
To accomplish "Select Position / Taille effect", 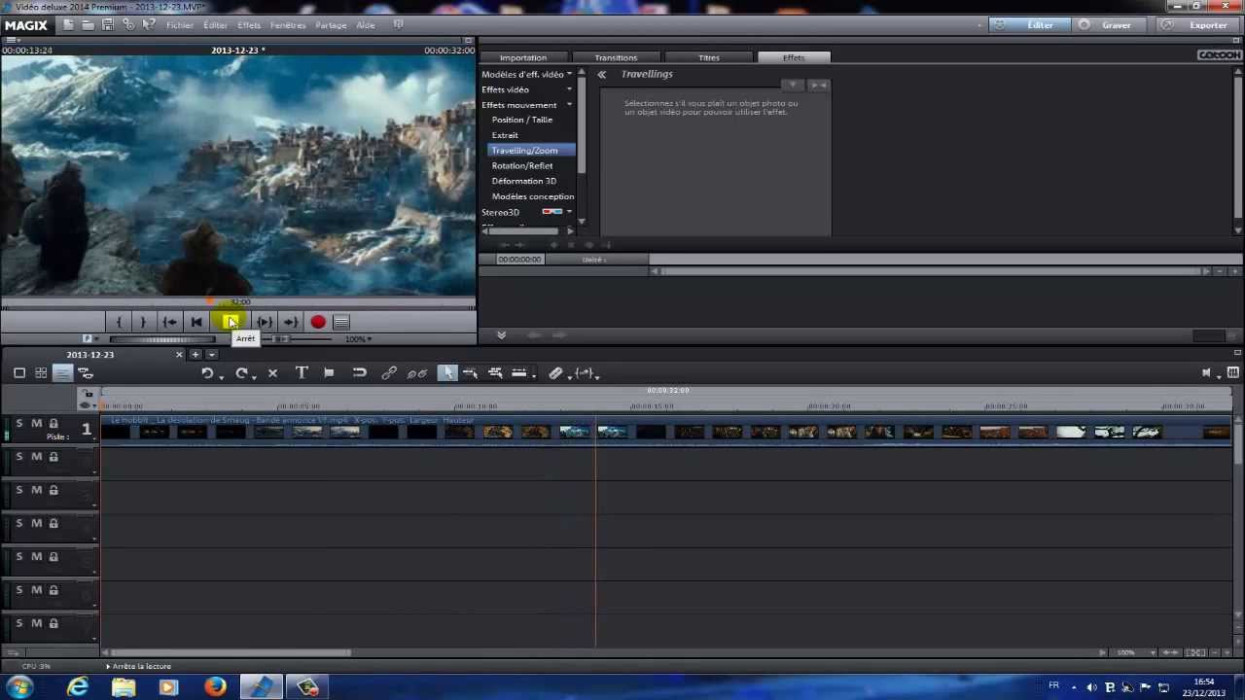I will tap(522, 120).
